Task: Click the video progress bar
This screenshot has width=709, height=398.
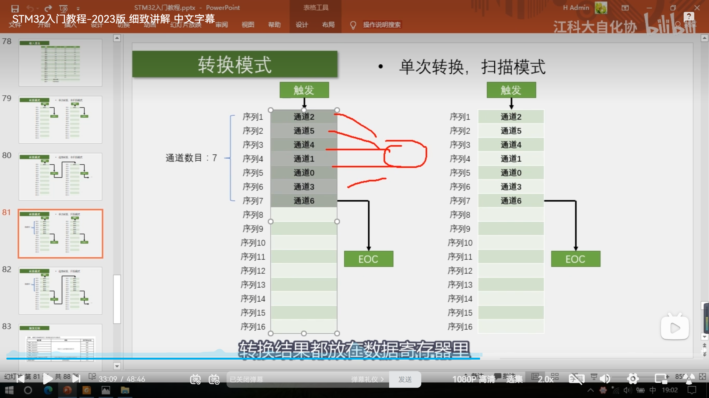Action: (332, 358)
